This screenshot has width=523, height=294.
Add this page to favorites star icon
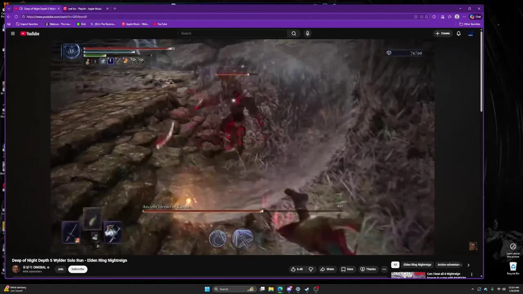click(421, 17)
